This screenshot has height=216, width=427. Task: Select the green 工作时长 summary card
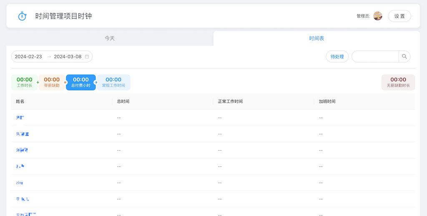(24, 82)
